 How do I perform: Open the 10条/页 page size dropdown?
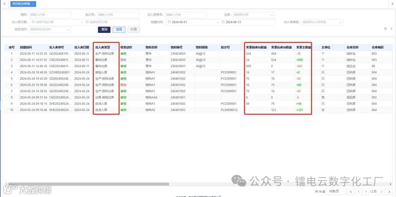click(335, 192)
